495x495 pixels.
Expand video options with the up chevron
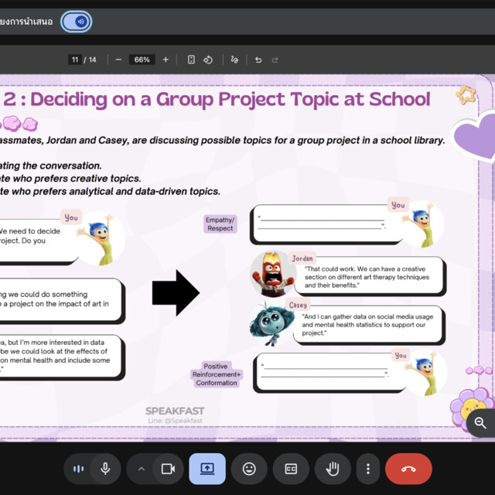coord(141,469)
